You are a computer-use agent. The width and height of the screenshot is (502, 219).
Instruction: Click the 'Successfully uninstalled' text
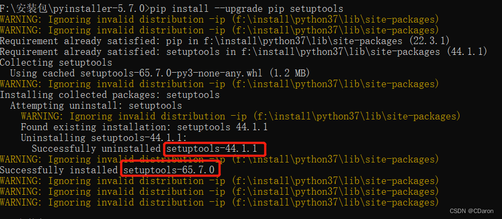click(96, 149)
